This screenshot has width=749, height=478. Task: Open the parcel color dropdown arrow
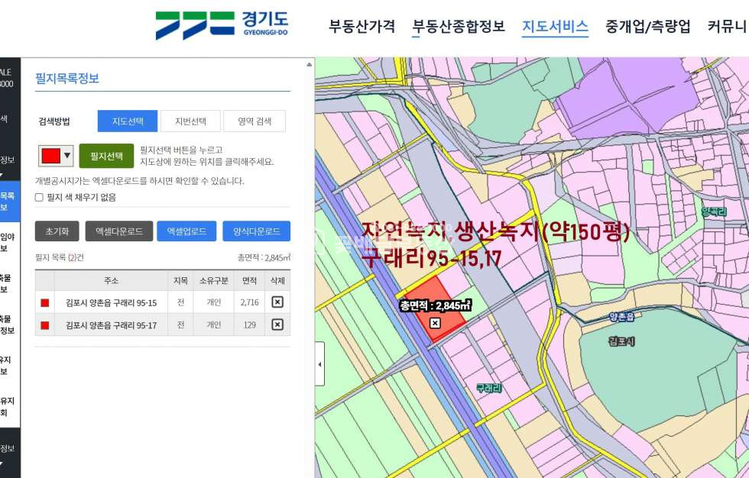[x=67, y=156]
